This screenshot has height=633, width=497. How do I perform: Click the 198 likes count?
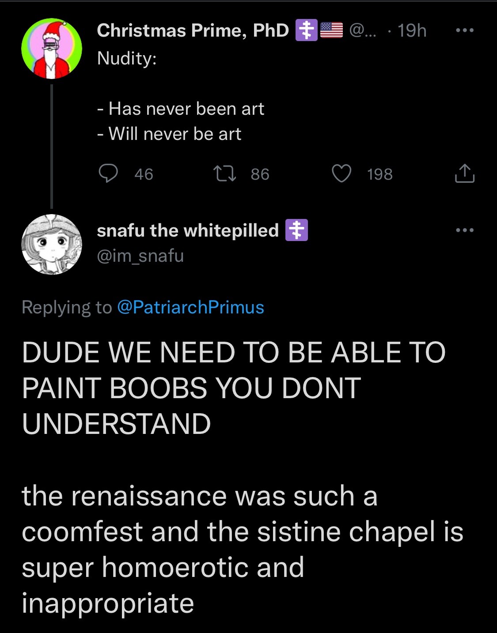[x=379, y=174]
